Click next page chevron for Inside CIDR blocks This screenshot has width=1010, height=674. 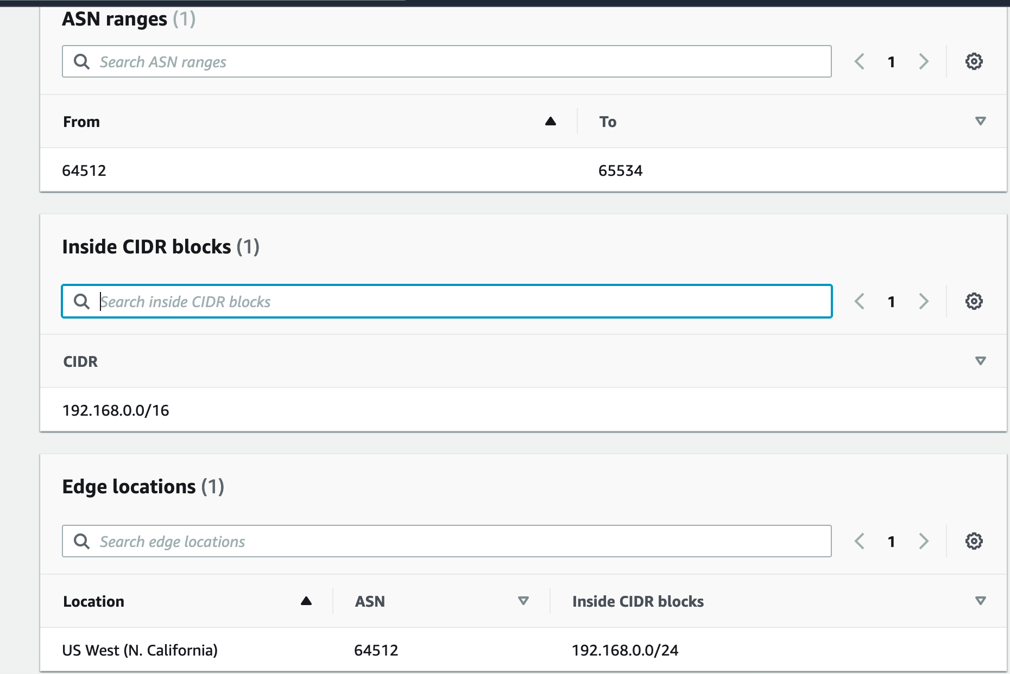(x=924, y=301)
